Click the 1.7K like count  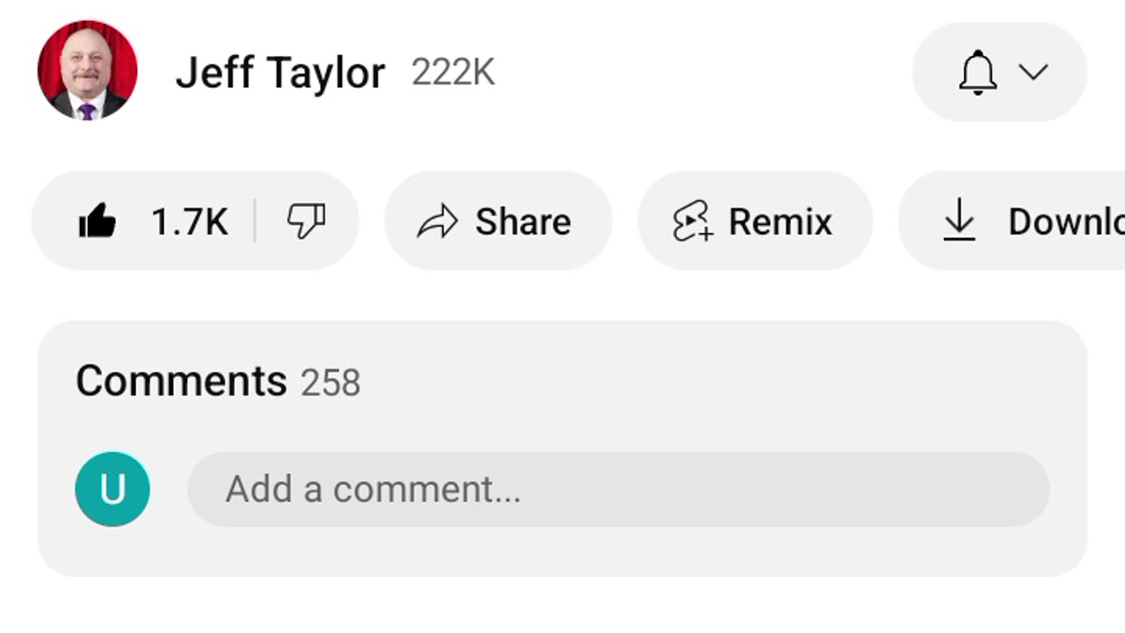189,222
